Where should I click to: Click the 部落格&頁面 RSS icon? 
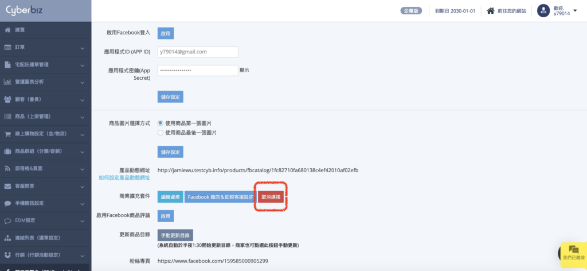pyautogui.click(x=7, y=169)
